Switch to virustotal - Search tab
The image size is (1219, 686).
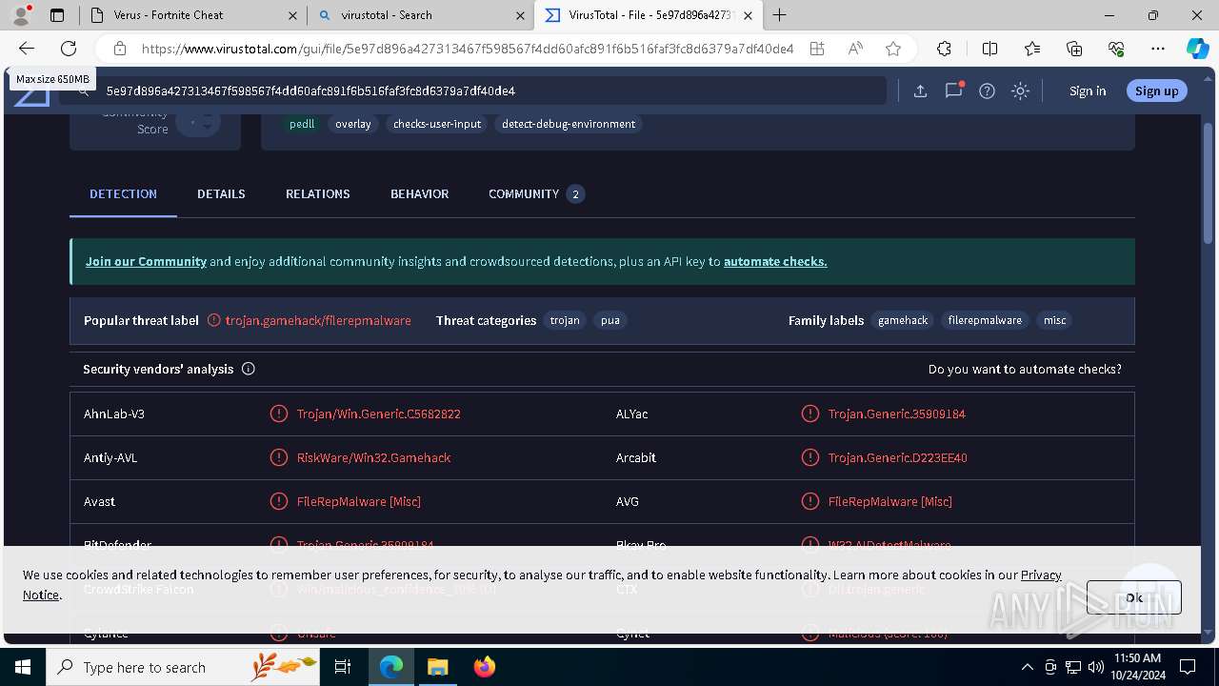point(420,15)
